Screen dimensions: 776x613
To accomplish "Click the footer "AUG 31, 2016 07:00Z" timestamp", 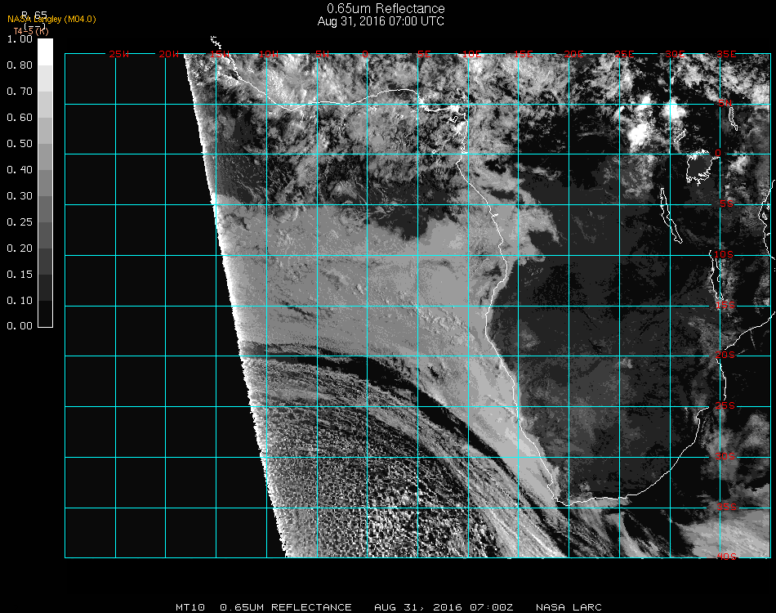I will 444,607.
